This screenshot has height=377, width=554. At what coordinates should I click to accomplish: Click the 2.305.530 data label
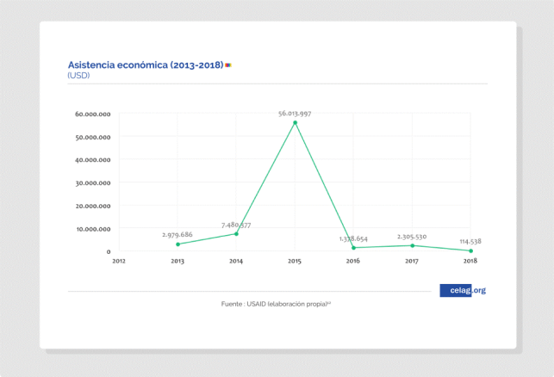point(412,236)
